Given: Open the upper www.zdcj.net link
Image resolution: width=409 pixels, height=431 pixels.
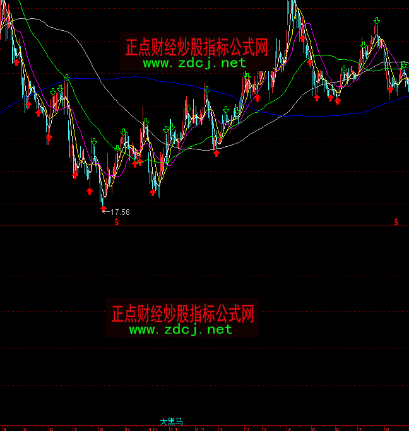Looking at the screenshot, I should coord(194,63).
